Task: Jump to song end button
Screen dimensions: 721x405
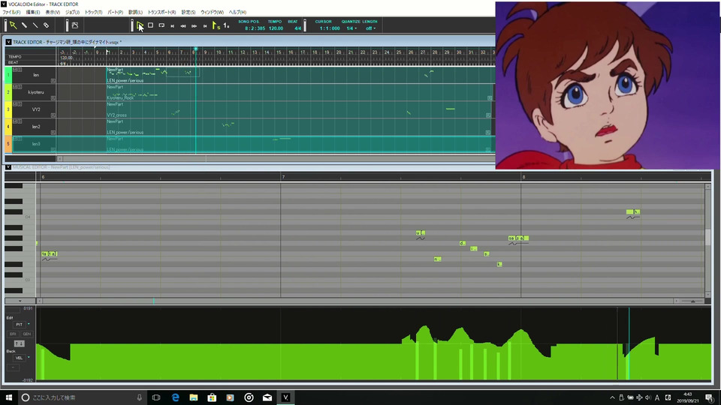Action: (205, 26)
